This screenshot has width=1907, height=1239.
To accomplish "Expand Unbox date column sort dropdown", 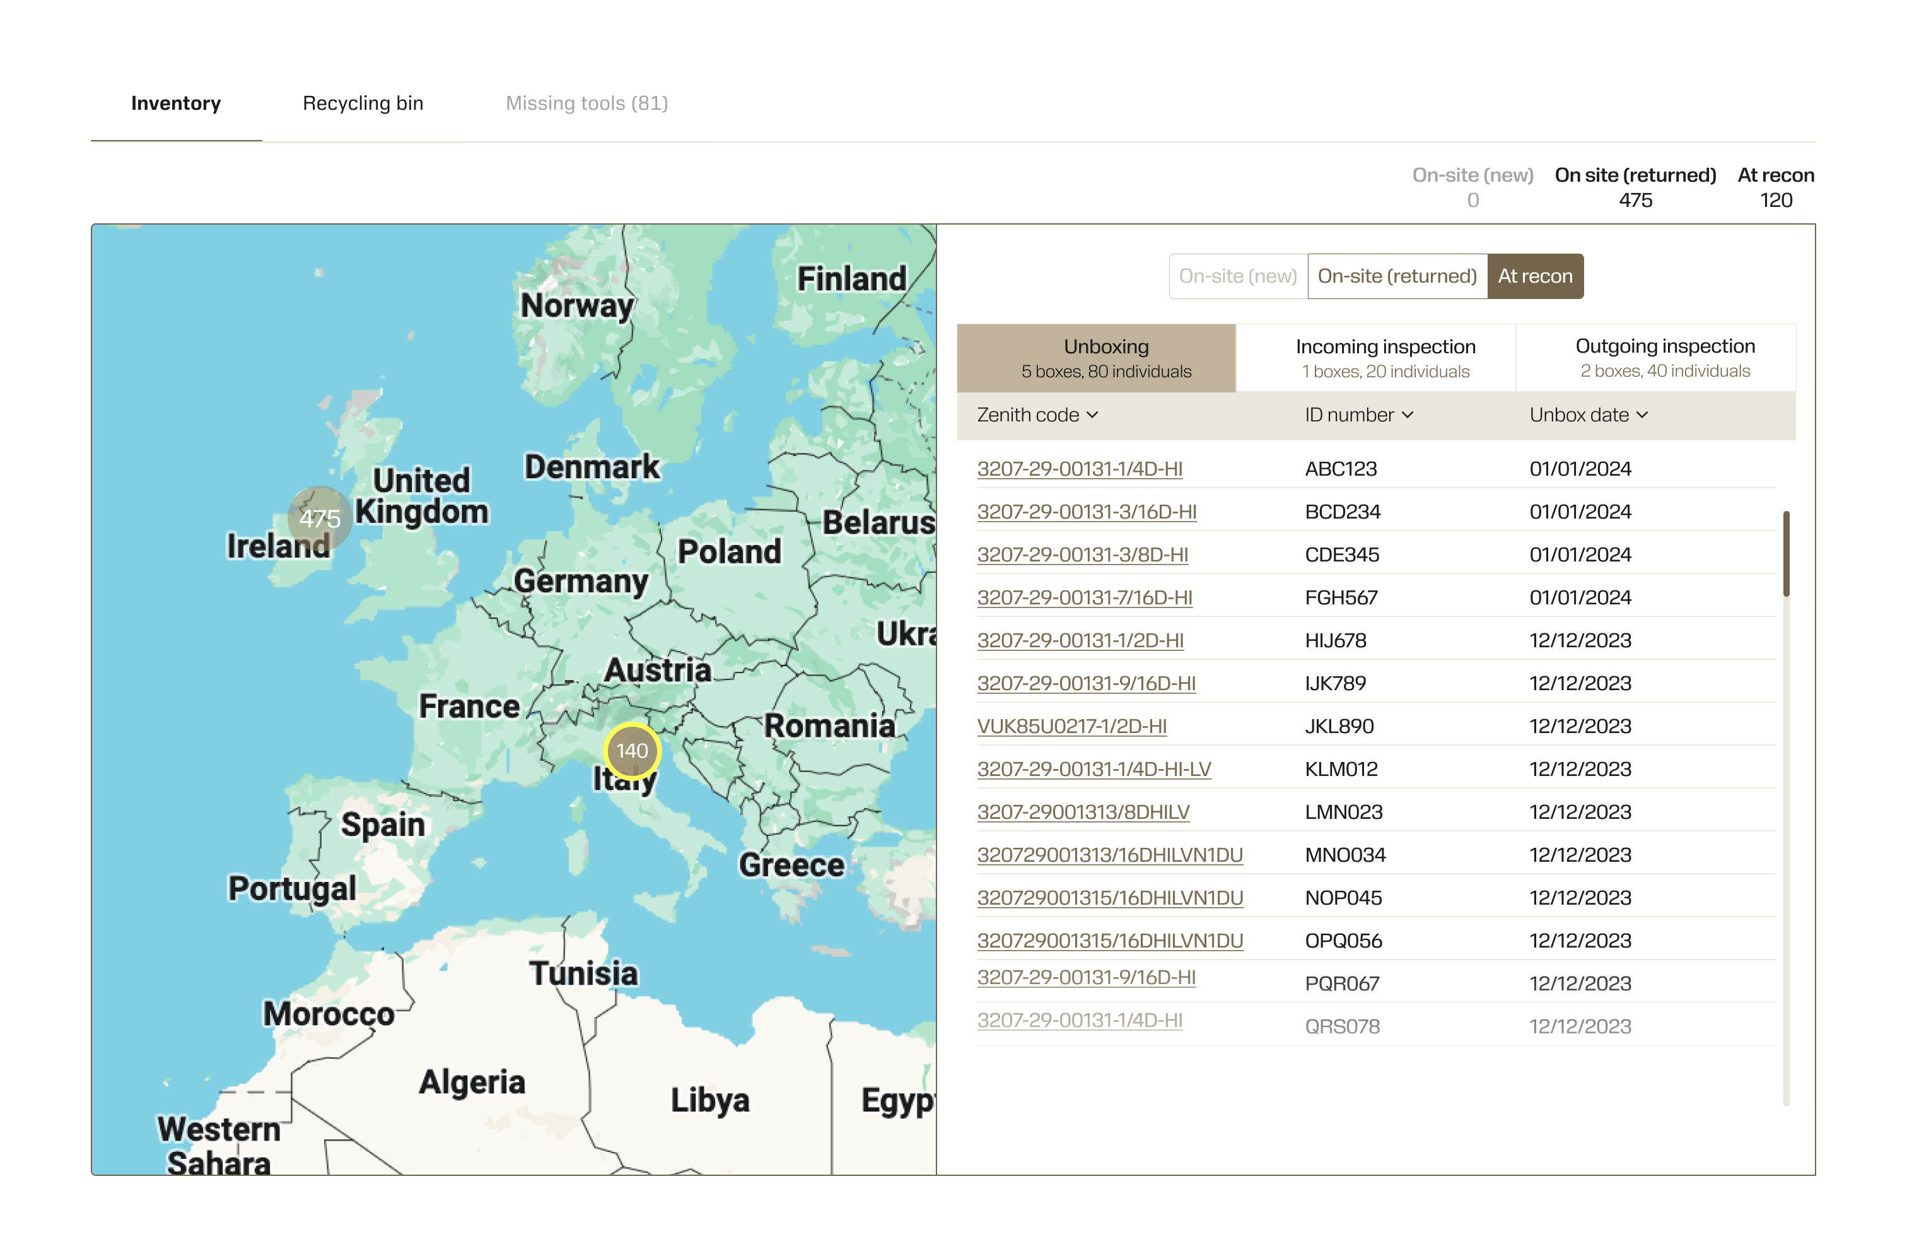I will click(x=1642, y=415).
